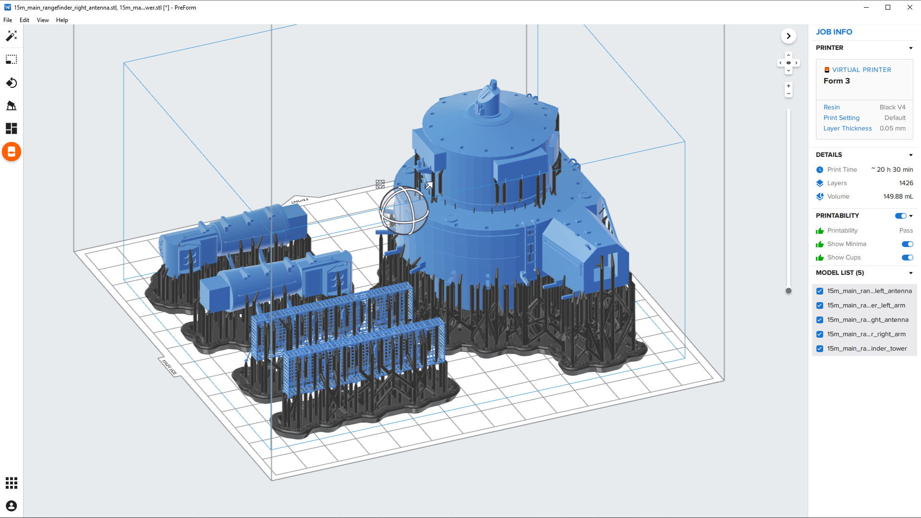Collapse the Model List section

click(910, 273)
